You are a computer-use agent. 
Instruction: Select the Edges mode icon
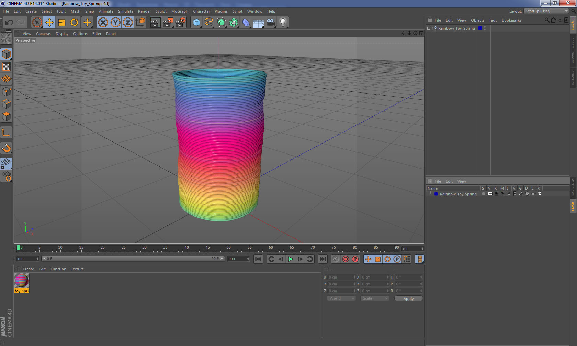pyautogui.click(x=6, y=104)
